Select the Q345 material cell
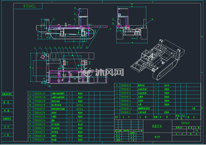206x145 pixels. (x=80, y=121)
